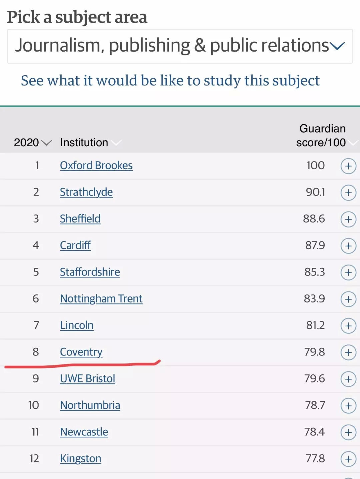Expand Lincoln row using plus icon
This screenshot has height=479, width=360.
coord(348,326)
